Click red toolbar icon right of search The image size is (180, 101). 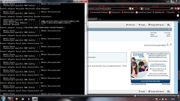coord(176,9)
